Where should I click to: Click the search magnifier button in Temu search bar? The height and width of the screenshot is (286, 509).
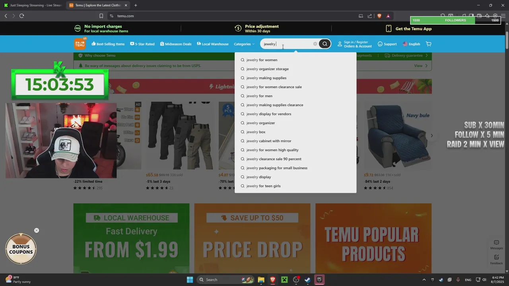tap(324, 44)
